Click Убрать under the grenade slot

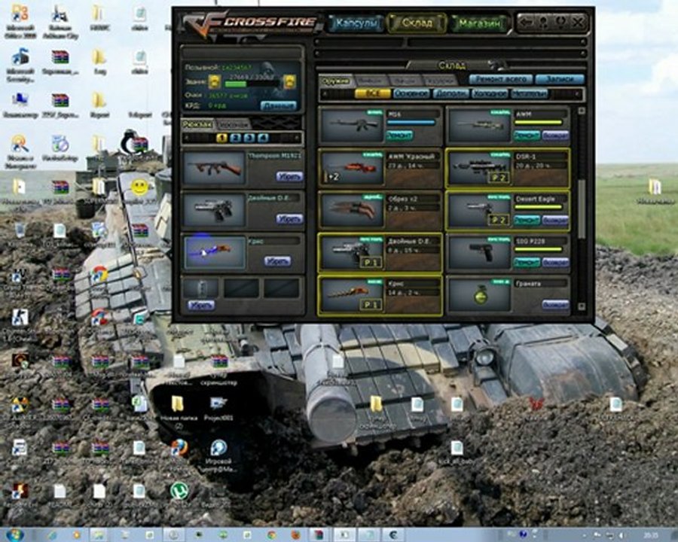pos(201,306)
